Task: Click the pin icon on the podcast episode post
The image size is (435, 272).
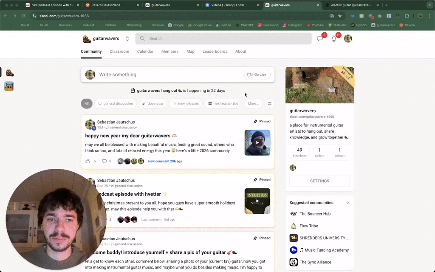Action: pos(255,180)
